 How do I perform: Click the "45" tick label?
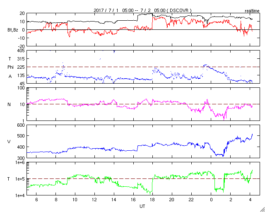(23, 84)
